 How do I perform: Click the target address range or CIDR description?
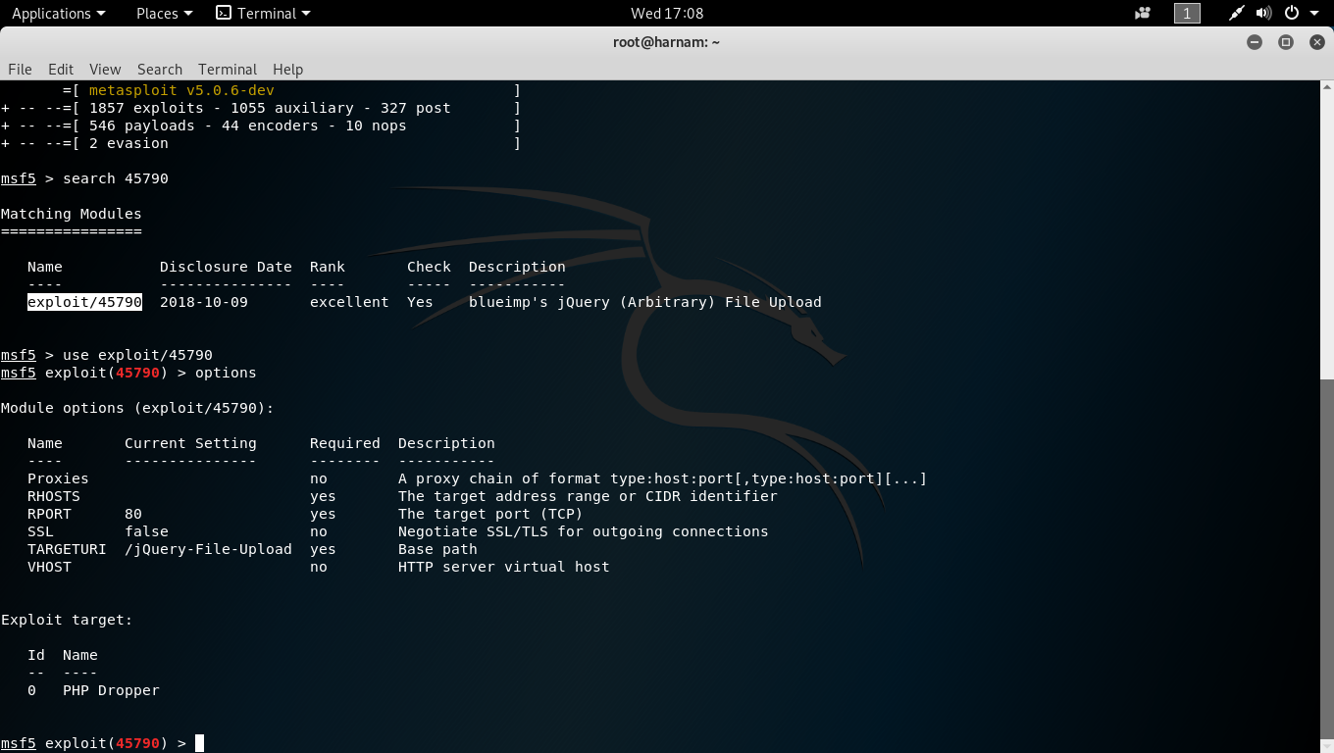coord(588,496)
